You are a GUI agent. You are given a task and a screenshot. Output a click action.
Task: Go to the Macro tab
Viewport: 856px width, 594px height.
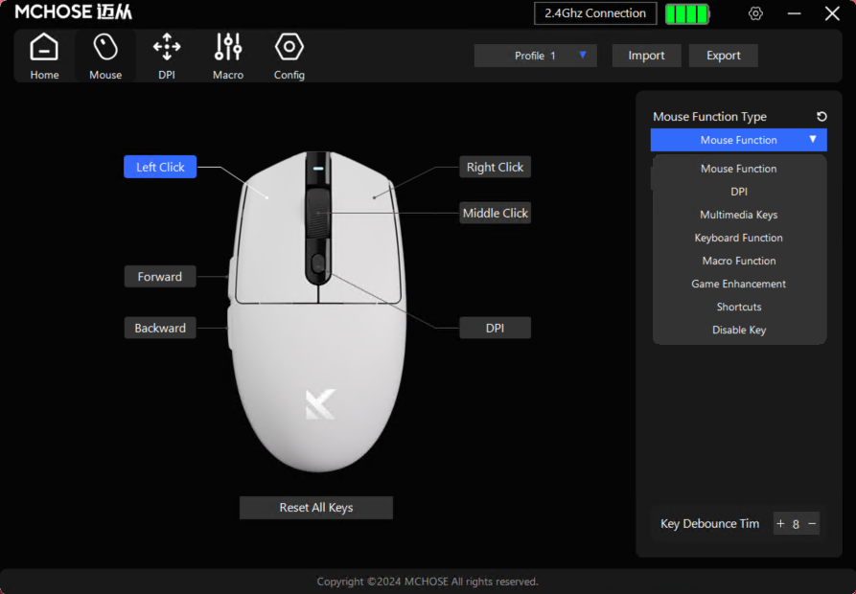227,57
